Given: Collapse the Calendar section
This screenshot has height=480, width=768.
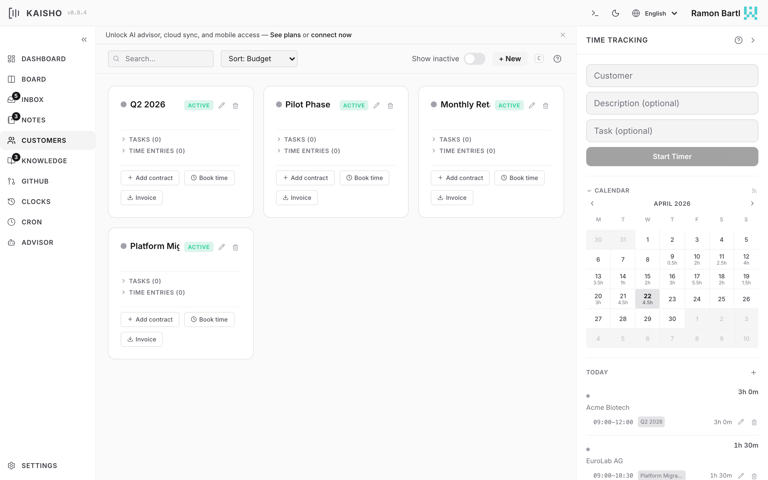Looking at the screenshot, I should coord(589,190).
